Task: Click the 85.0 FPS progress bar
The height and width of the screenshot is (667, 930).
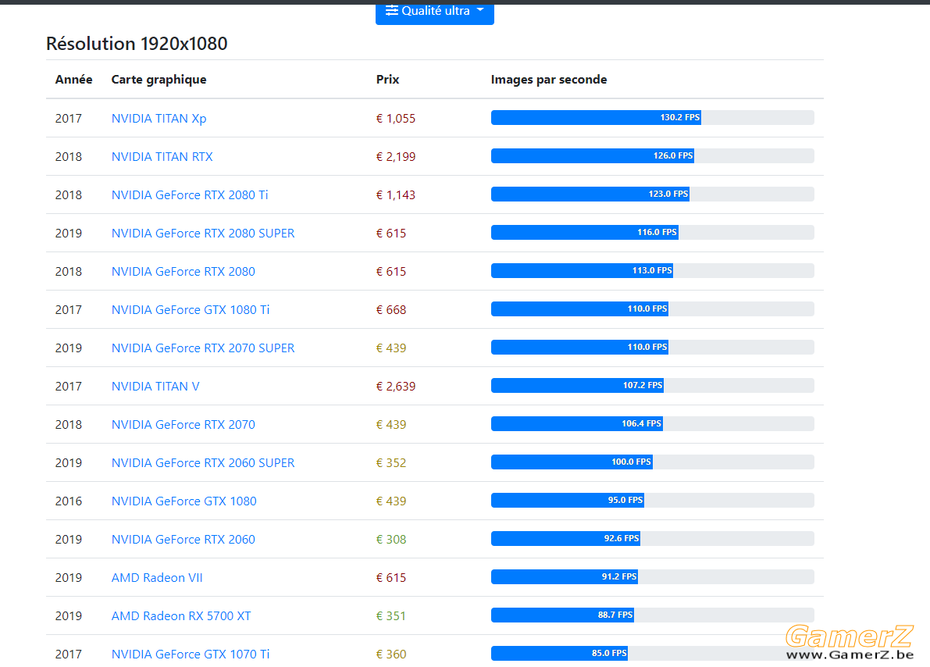Action: pyautogui.click(x=653, y=654)
